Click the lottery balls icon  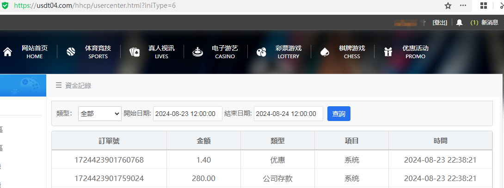[261, 52]
